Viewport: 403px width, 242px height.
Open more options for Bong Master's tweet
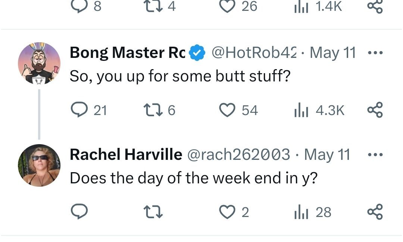375,53
